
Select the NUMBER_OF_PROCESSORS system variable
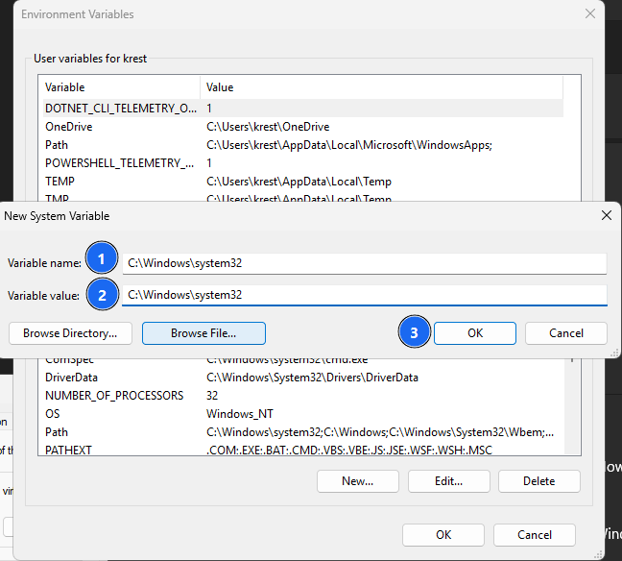click(113, 396)
